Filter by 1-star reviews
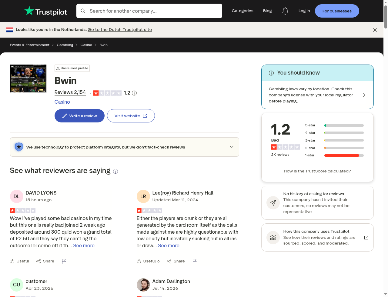388x297 pixels. pos(334,155)
